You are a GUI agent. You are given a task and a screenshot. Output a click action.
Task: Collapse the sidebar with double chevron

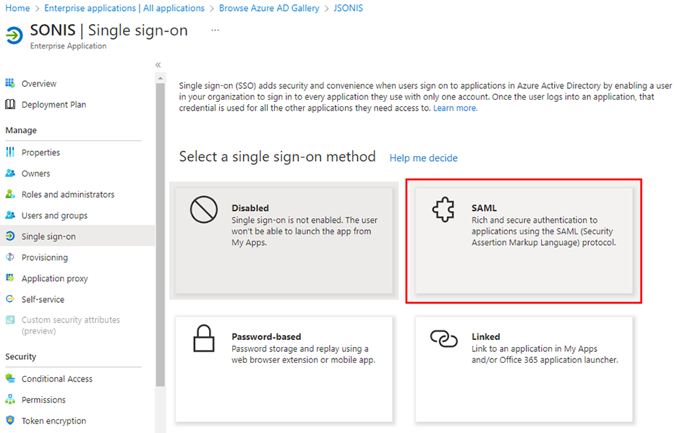[x=158, y=65]
